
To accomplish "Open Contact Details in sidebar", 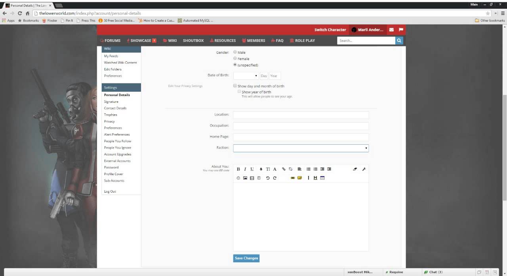I will coord(115,108).
